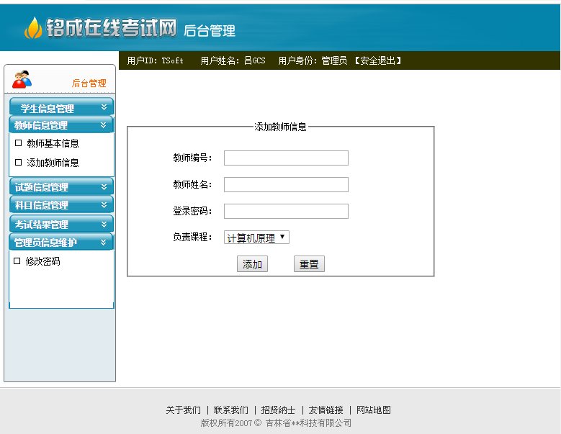This screenshot has width=561, height=434.
Task: Expand 科目信息管理 chevron arrow
Action: (104, 204)
